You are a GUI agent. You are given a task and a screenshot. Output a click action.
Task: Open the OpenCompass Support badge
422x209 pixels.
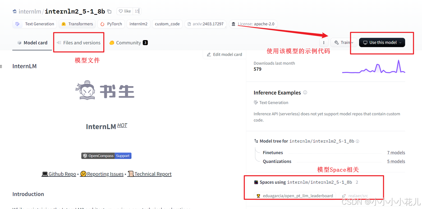(106, 155)
